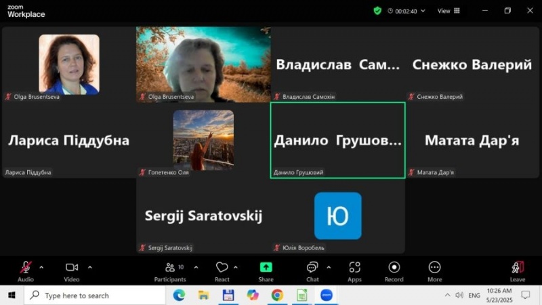The height and width of the screenshot is (305, 542).
Task: Open meeting timer dropdown 00:02:40
Action: [406, 11]
